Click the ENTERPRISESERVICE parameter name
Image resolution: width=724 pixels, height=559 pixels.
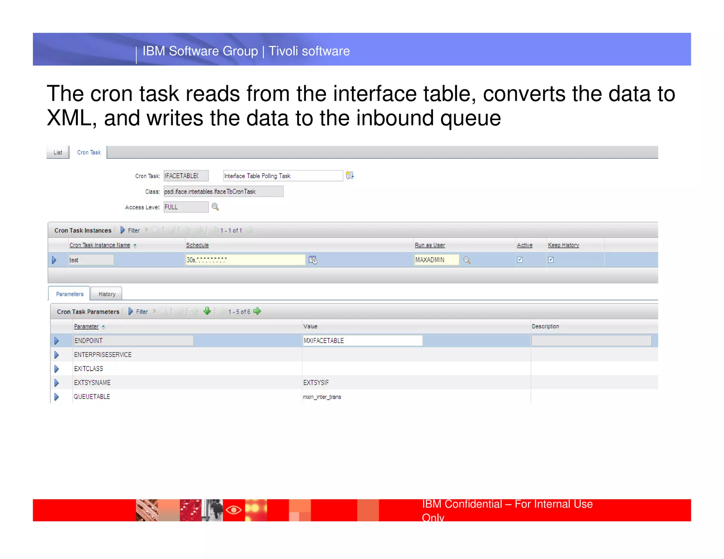click(103, 354)
